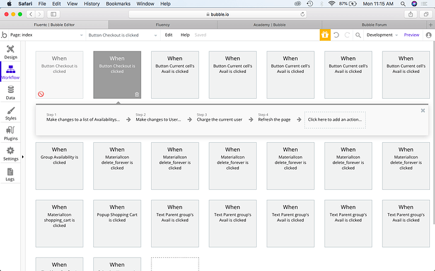Go back in Safari
Viewport: 435px width, 271px height.
31,14
